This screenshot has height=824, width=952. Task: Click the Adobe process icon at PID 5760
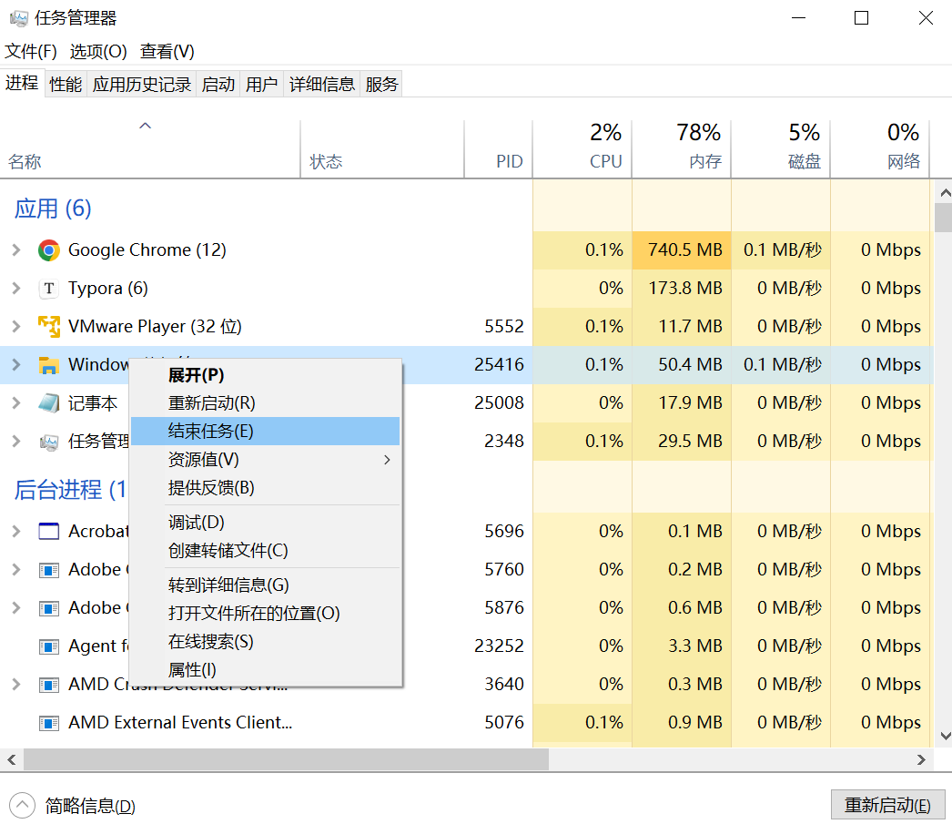coord(48,570)
